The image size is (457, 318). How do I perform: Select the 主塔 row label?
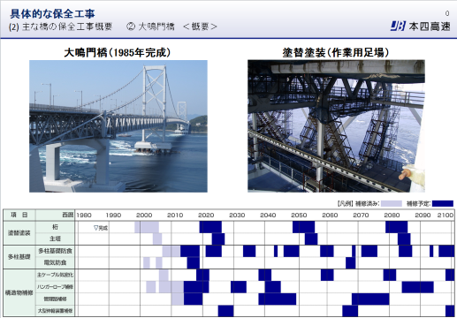coord(55,238)
